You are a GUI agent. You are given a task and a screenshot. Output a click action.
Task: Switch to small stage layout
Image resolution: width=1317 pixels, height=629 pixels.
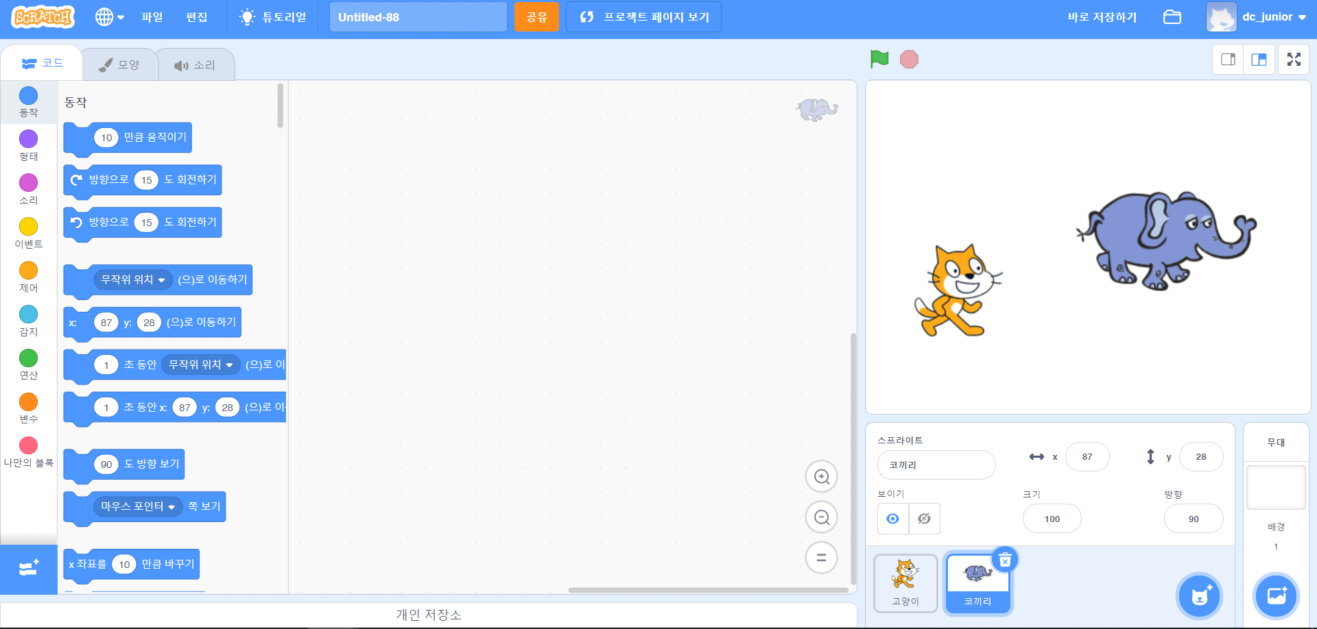click(1228, 60)
